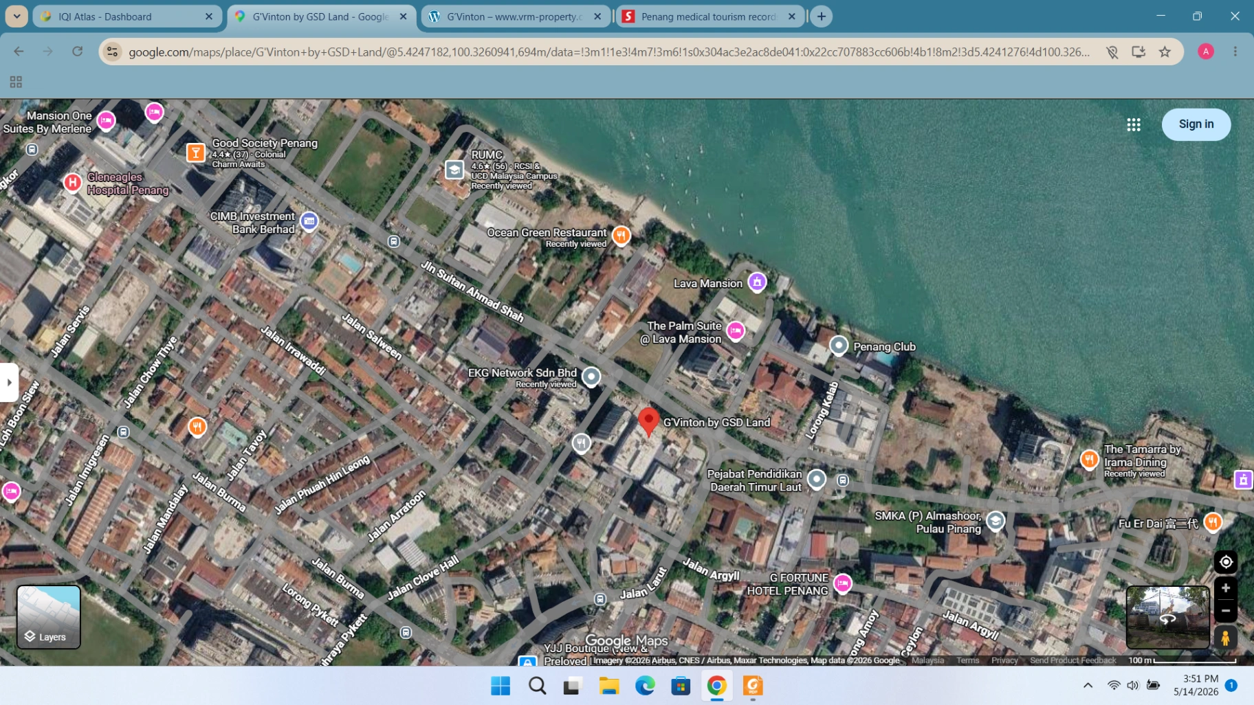Image resolution: width=1254 pixels, height=705 pixels.
Task: Open the Ocean Green Restaurant marker
Action: click(x=621, y=236)
